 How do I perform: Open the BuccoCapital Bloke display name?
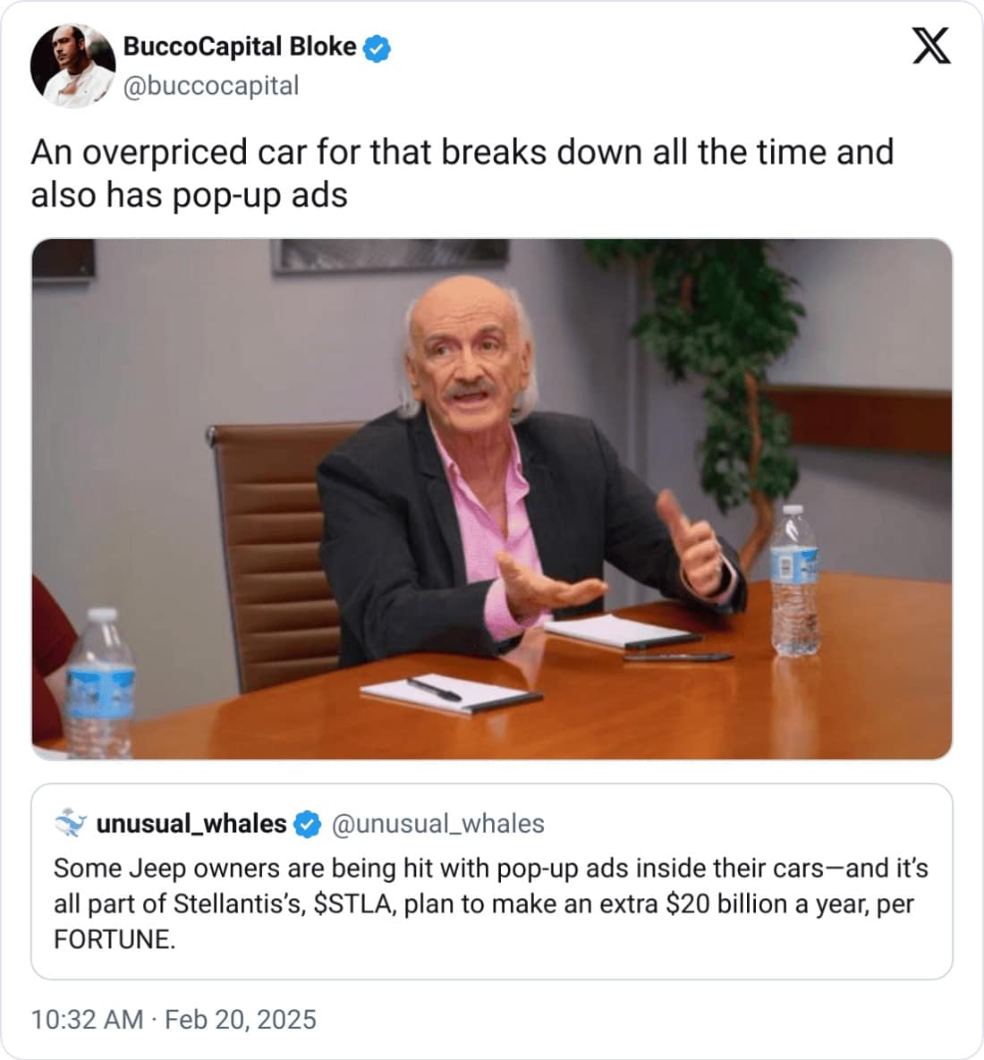click(239, 47)
